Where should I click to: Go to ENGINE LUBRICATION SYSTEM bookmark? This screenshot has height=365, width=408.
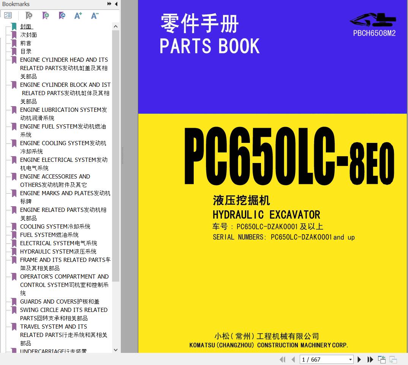point(63,114)
